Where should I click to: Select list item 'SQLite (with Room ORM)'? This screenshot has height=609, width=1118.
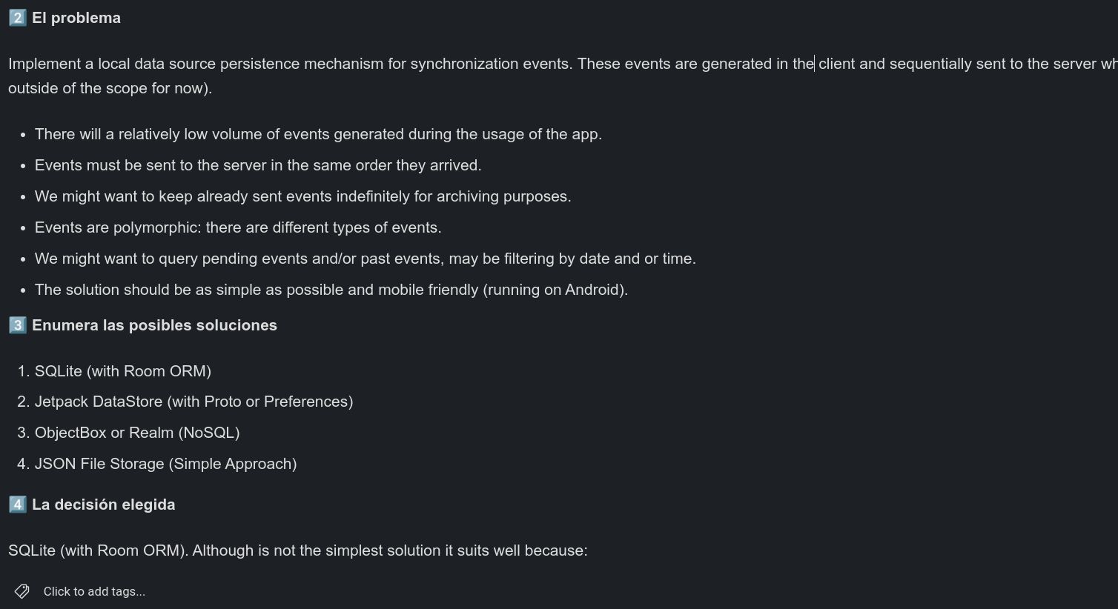(123, 371)
